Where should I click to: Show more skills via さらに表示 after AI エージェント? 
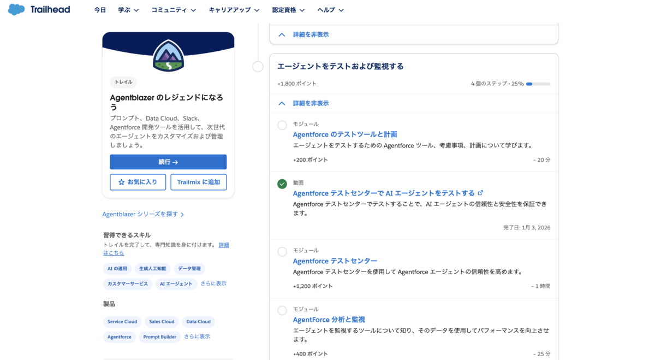[x=213, y=284]
